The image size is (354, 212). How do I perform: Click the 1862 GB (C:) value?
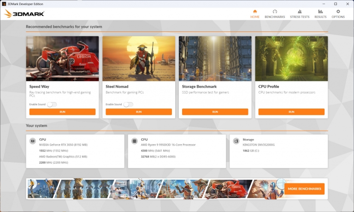pyautogui.click(x=251, y=151)
